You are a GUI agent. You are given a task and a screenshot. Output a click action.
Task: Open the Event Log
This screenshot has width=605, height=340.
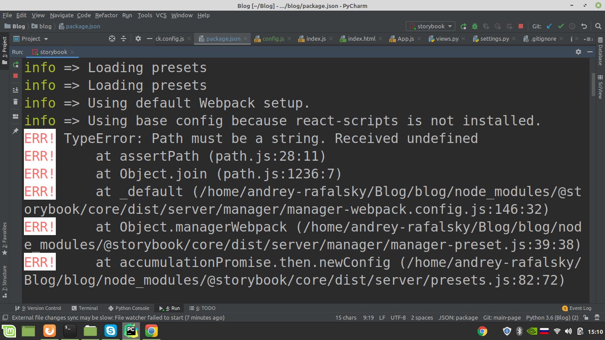pyautogui.click(x=577, y=308)
